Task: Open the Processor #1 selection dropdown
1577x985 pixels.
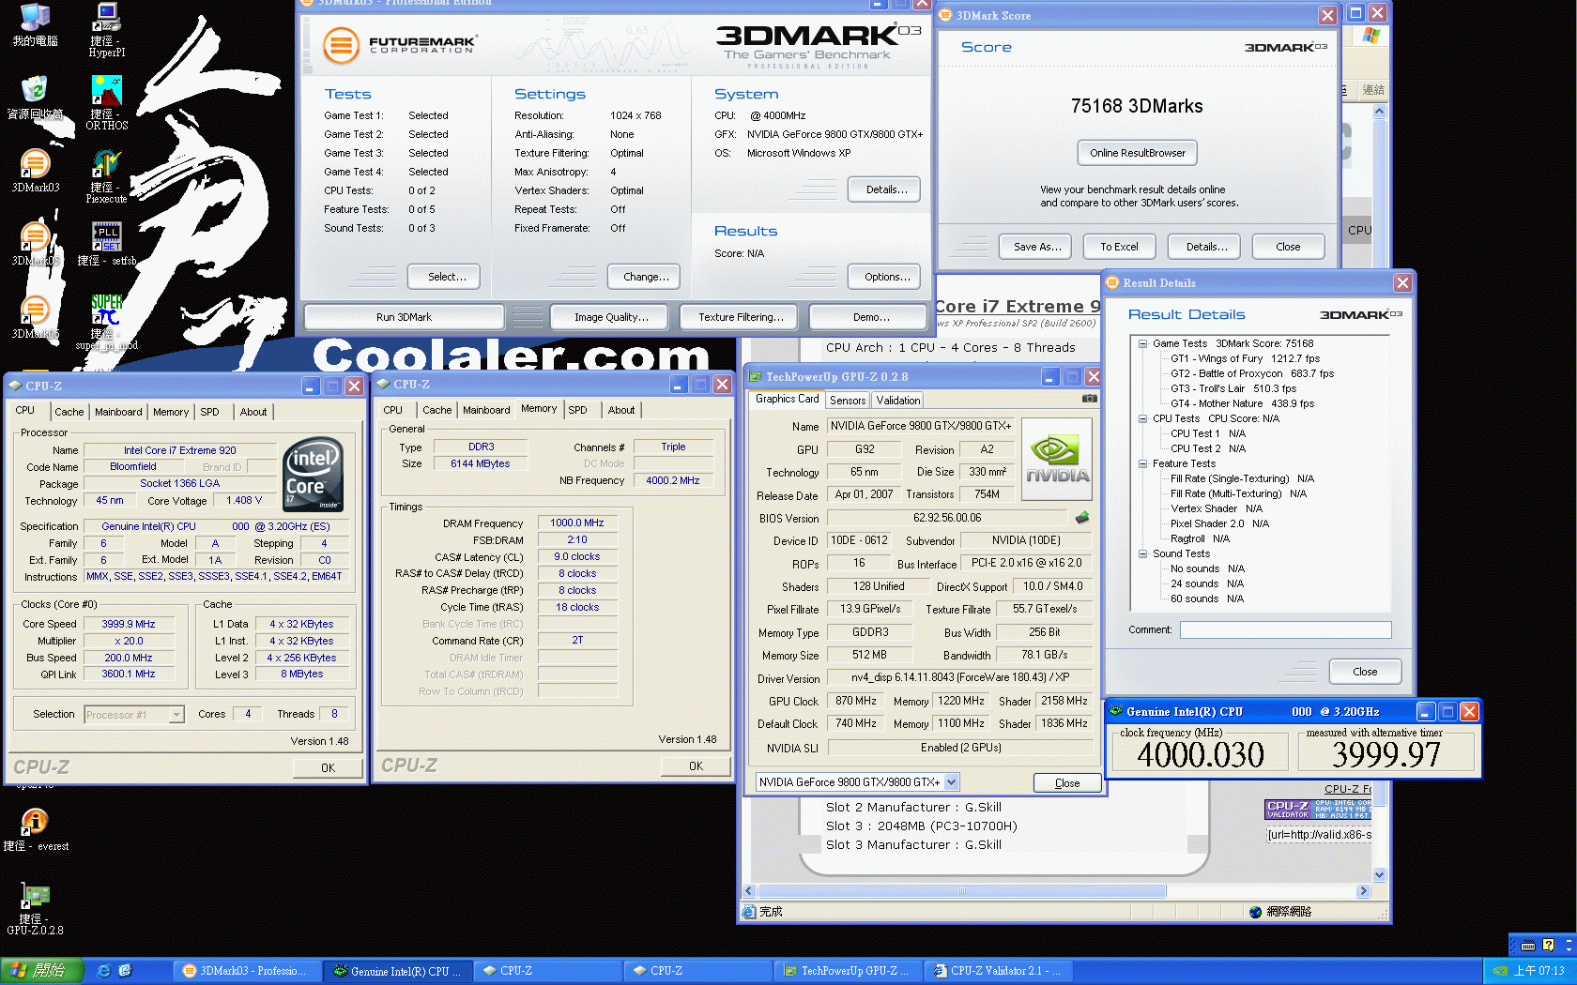Action: coord(176,715)
